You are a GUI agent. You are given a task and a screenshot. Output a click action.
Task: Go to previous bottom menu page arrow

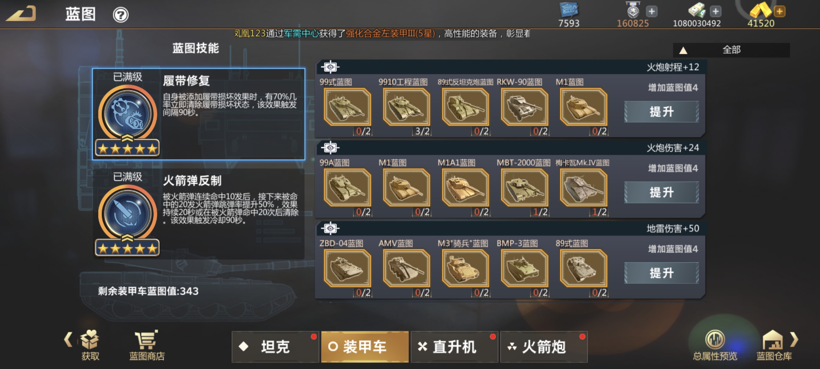(68, 339)
